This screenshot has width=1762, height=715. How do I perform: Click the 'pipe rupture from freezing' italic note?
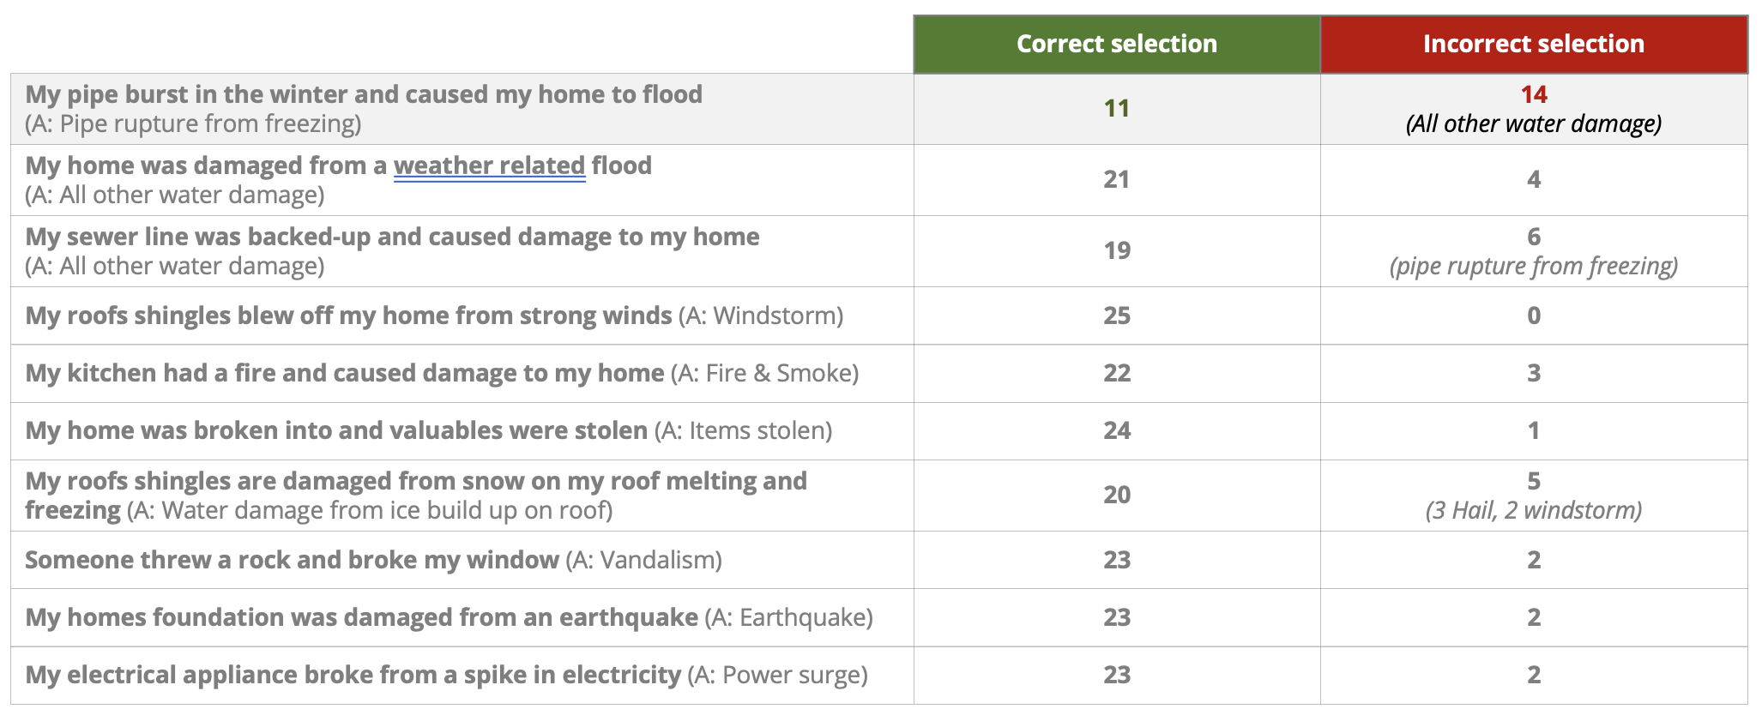point(1533,266)
